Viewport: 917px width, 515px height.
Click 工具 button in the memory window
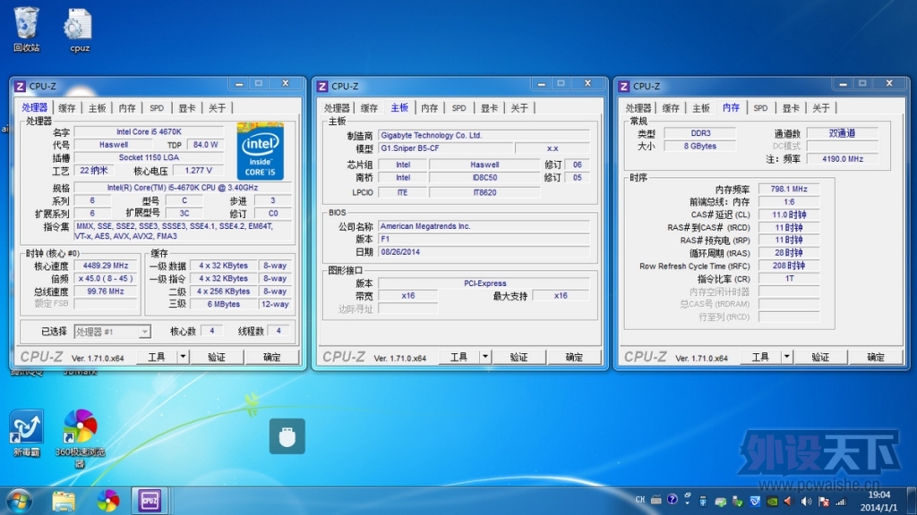(760, 357)
